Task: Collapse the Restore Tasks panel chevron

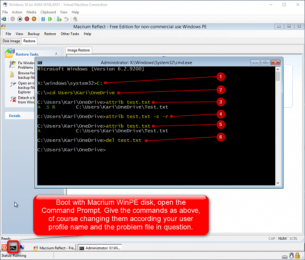Action: coord(57,54)
